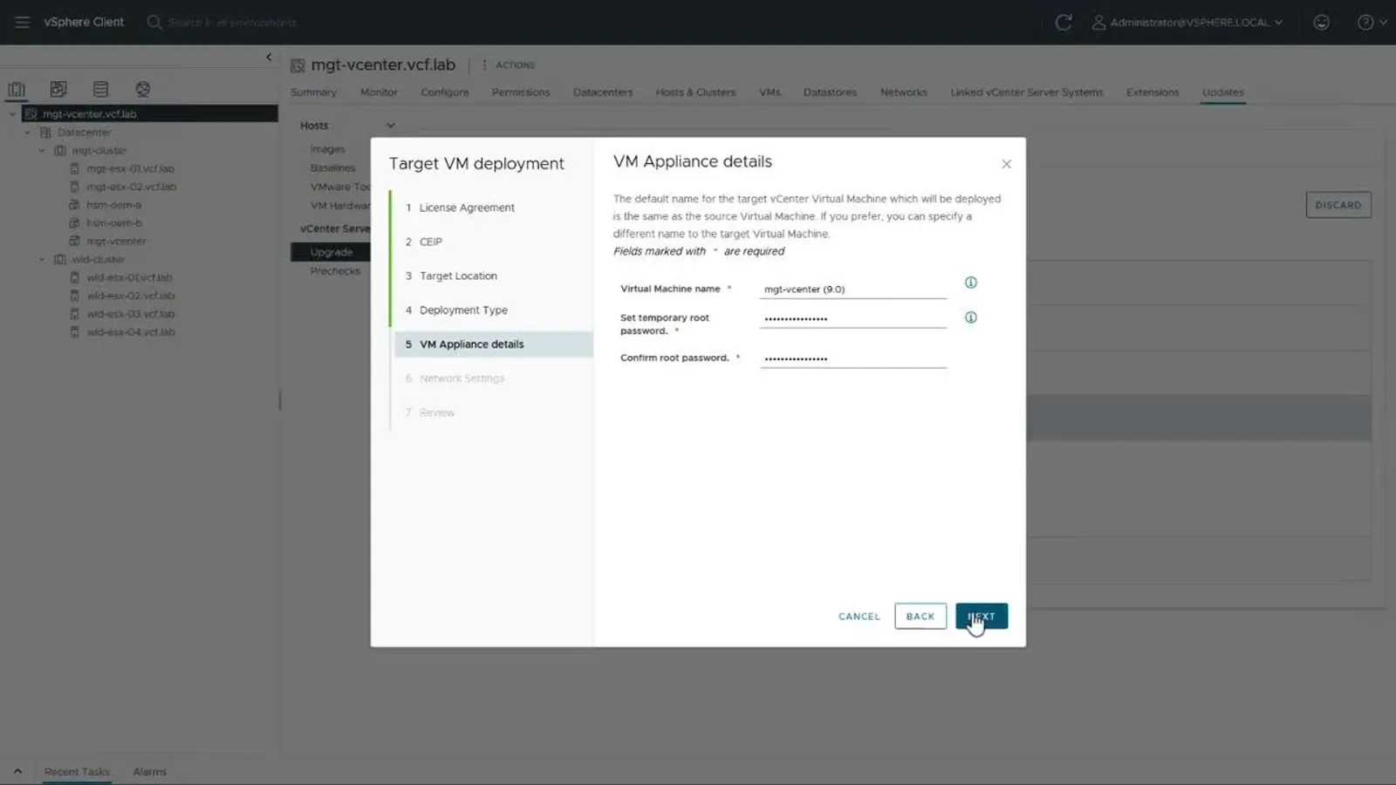
Task: Focus the temporary root password field
Action: pos(852,318)
